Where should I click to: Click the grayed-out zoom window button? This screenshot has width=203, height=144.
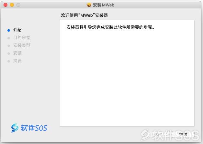[x=18, y=5]
